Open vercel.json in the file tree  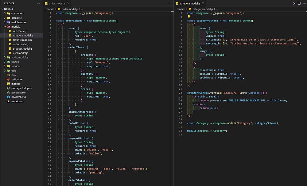18,101
